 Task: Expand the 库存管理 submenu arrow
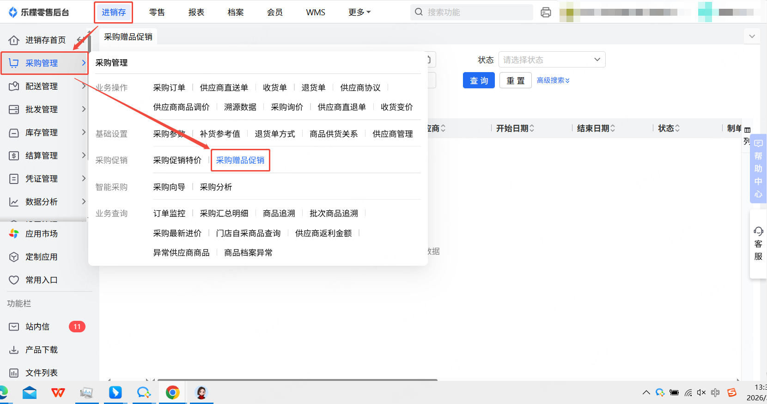[84, 132]
